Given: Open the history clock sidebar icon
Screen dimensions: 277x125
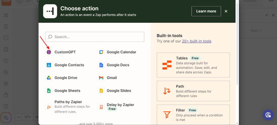Looking at the screenshot, I should tap(6, 61).
